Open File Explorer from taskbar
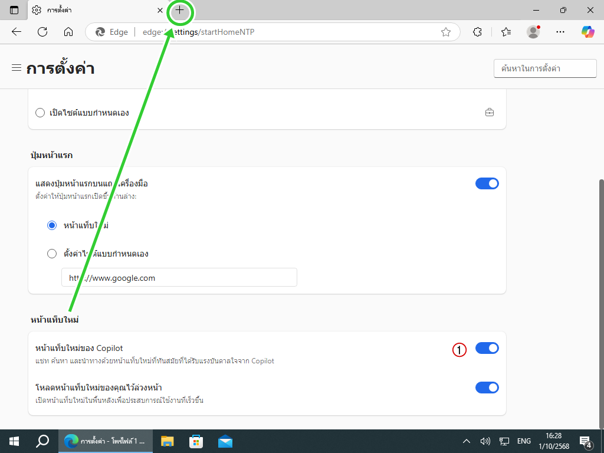Image resolution: width=604 pixels, height=453 pixels. pos(168,441)
